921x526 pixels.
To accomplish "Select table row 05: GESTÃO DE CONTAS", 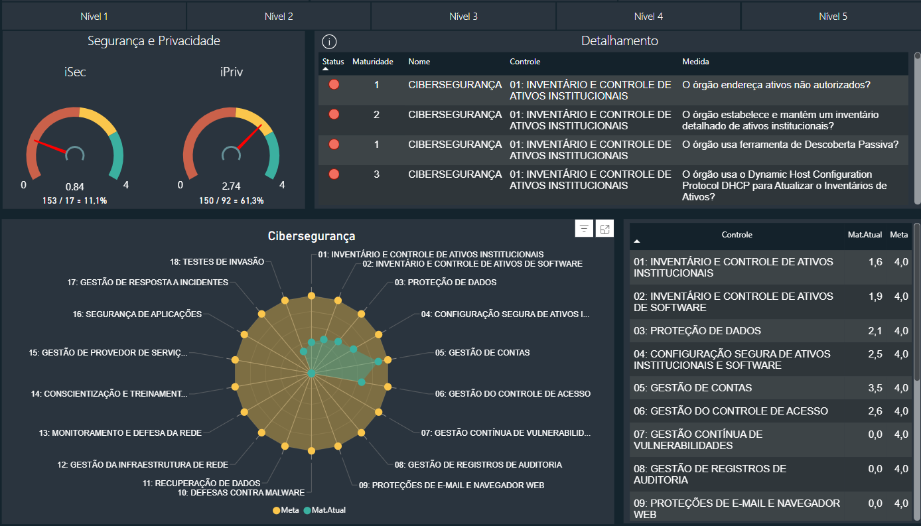I will [x=770, y=388].
